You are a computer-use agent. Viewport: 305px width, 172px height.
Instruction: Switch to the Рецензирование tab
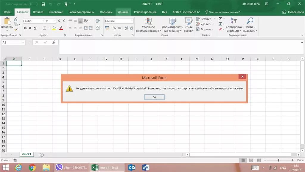pyautogui.click(x=145, y=12)
